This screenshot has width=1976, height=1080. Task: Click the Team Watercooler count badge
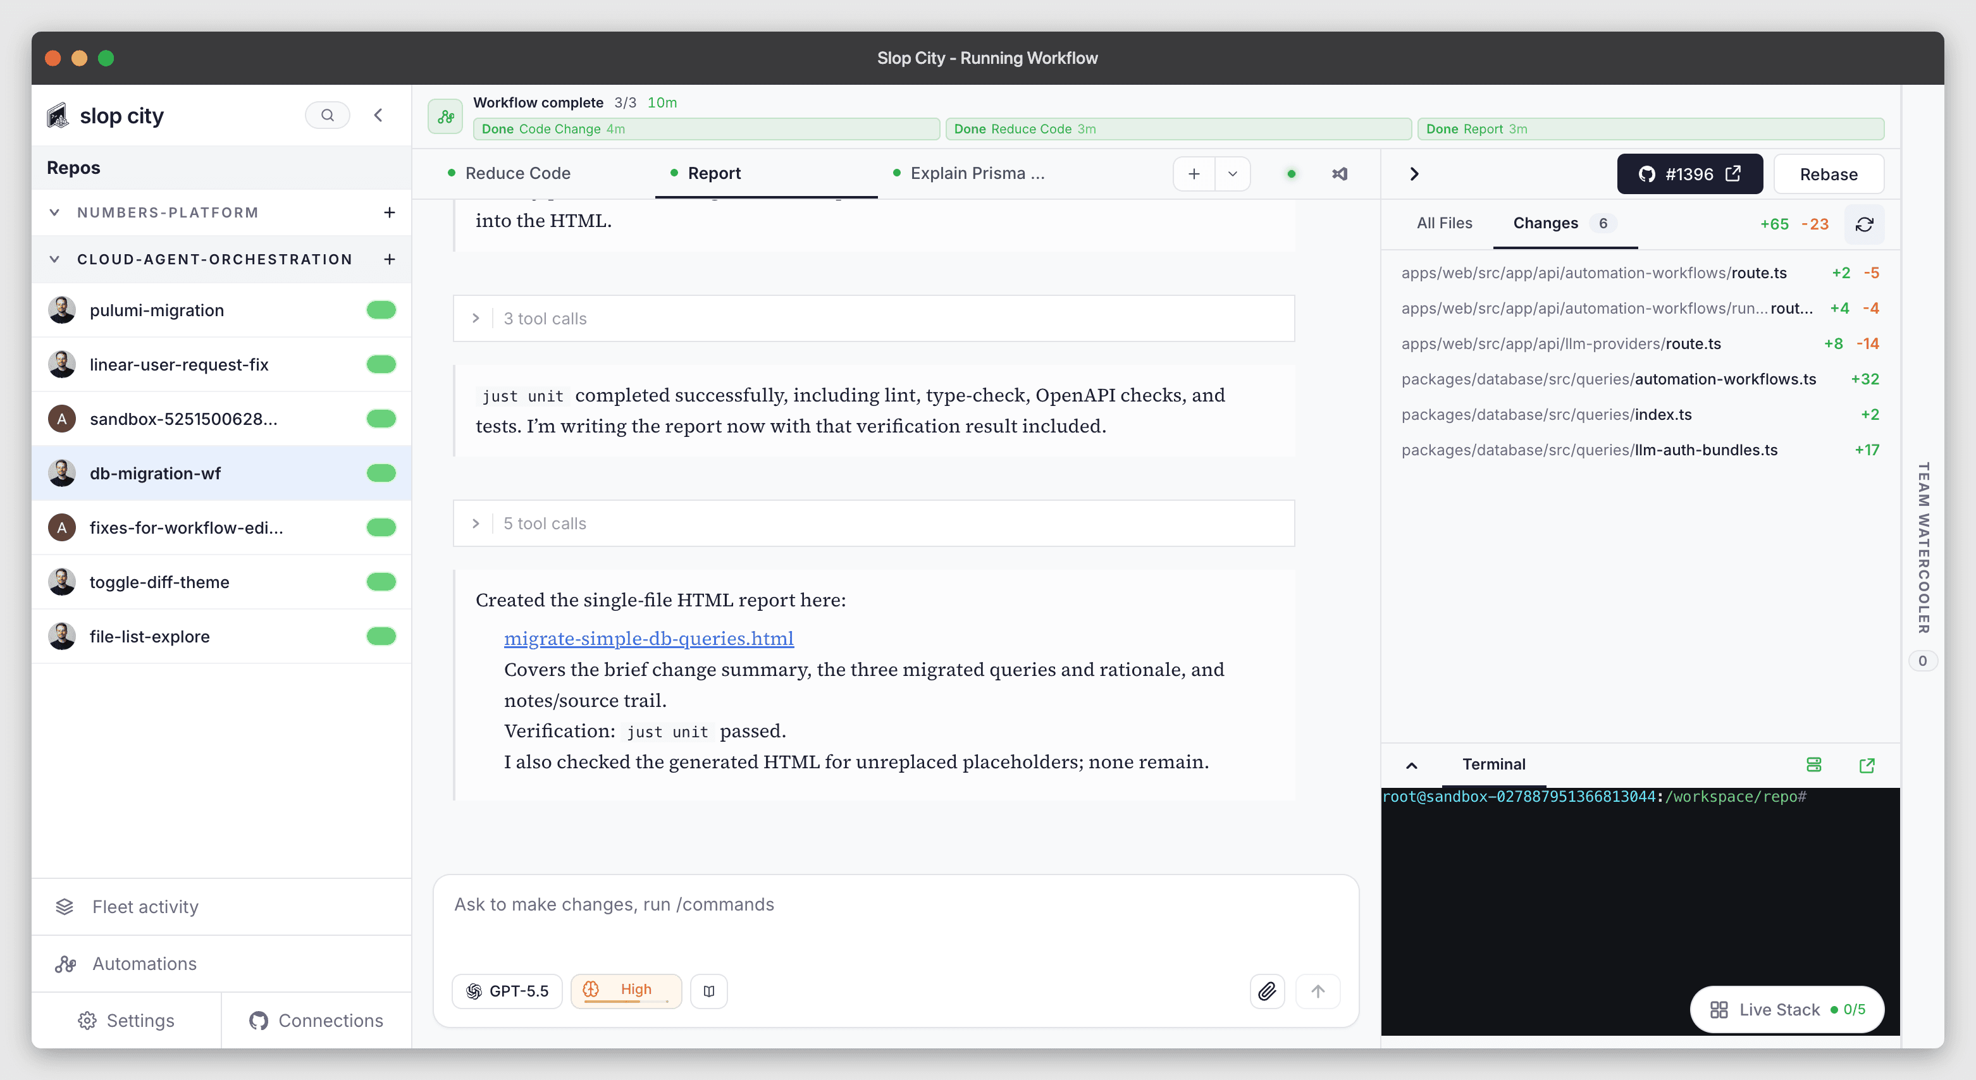coord(1922,660)
